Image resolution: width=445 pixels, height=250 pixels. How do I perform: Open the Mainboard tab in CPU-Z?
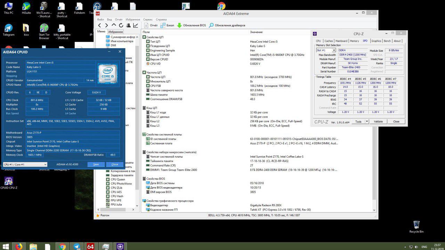341,41
